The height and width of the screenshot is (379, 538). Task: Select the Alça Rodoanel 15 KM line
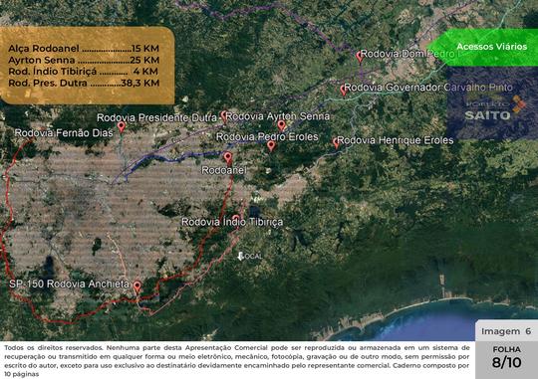coord(84,49)
